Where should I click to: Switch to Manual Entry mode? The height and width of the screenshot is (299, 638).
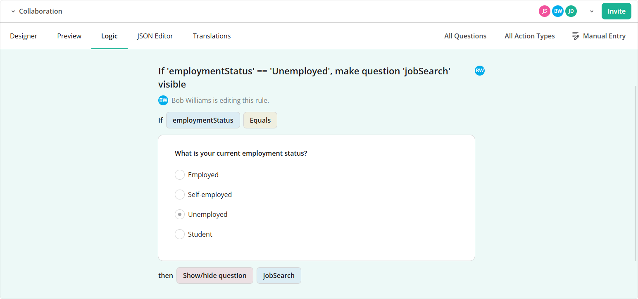click(x=599, y=36)
